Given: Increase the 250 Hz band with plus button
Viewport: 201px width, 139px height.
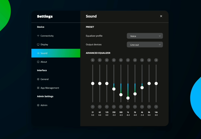Looking at the screenshot, I should pyautogui.click(x=114, y=60).
